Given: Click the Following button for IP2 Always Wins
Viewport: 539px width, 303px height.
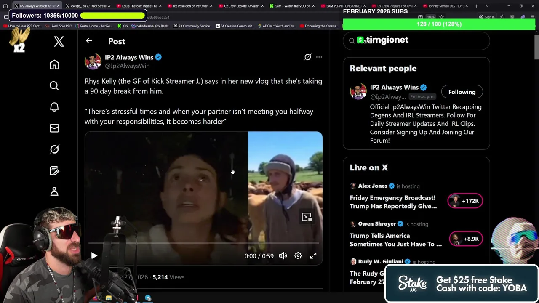Looking at the screenshot, I should coord(462,92).
